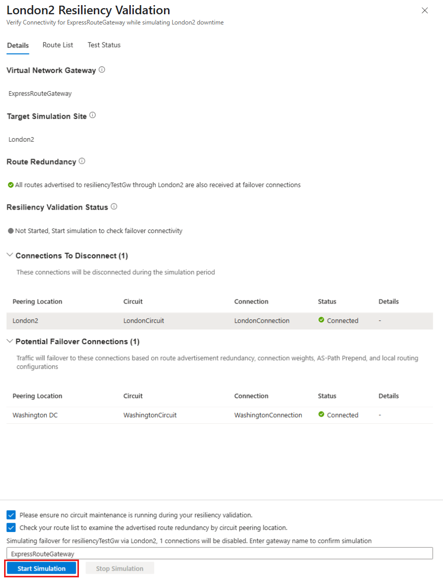The image size is (443, 584).
Task: Switch to the Route List tab
Action: click(58, 45)
